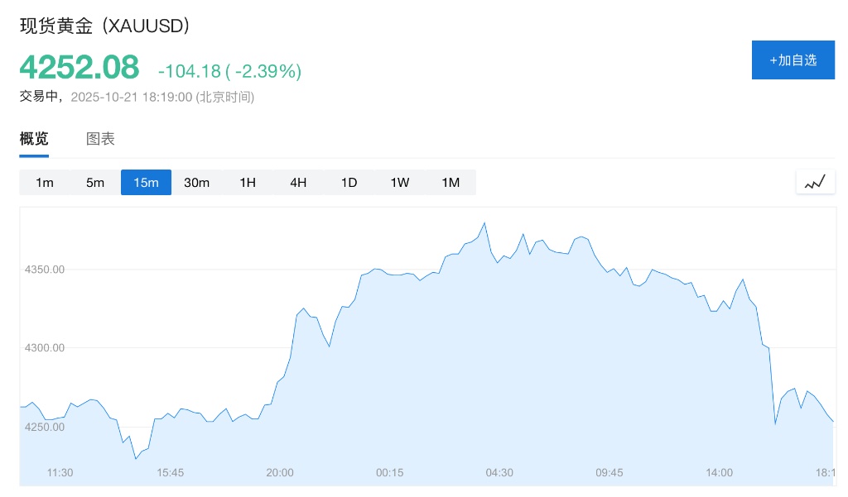Select the 1m timeframe
Screen dimensions: 848x497
45,183
